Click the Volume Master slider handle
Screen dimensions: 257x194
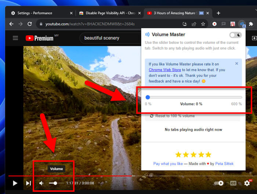(x=148, y=97)
